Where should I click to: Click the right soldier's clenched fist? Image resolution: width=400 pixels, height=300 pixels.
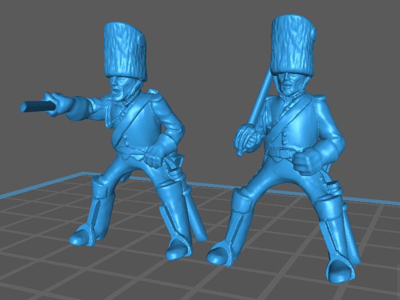[310, 161]
